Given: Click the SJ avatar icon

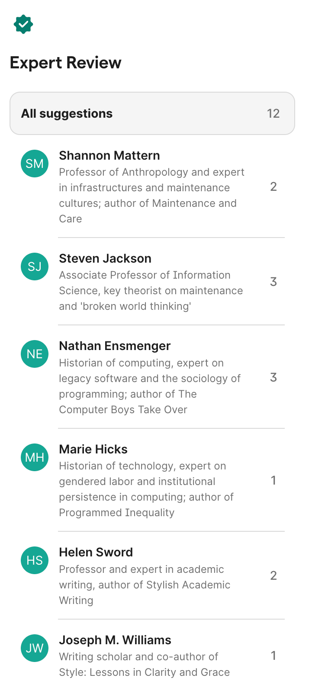Looking at the screenshot, I should coord(35,267).
